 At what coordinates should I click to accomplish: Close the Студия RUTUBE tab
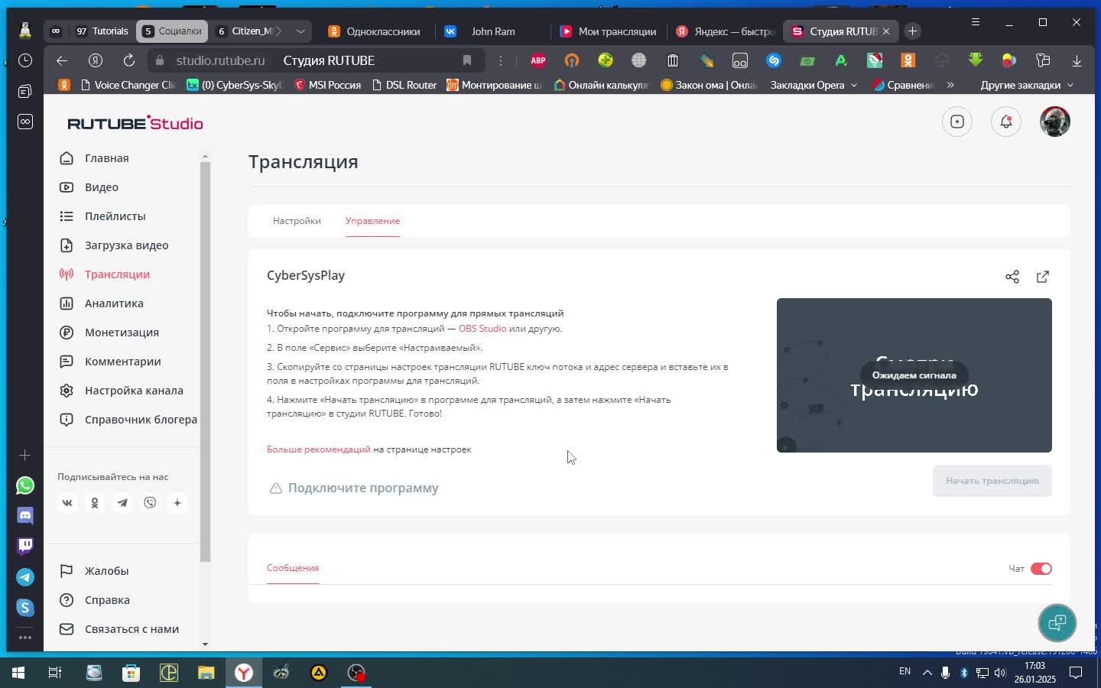886,31
